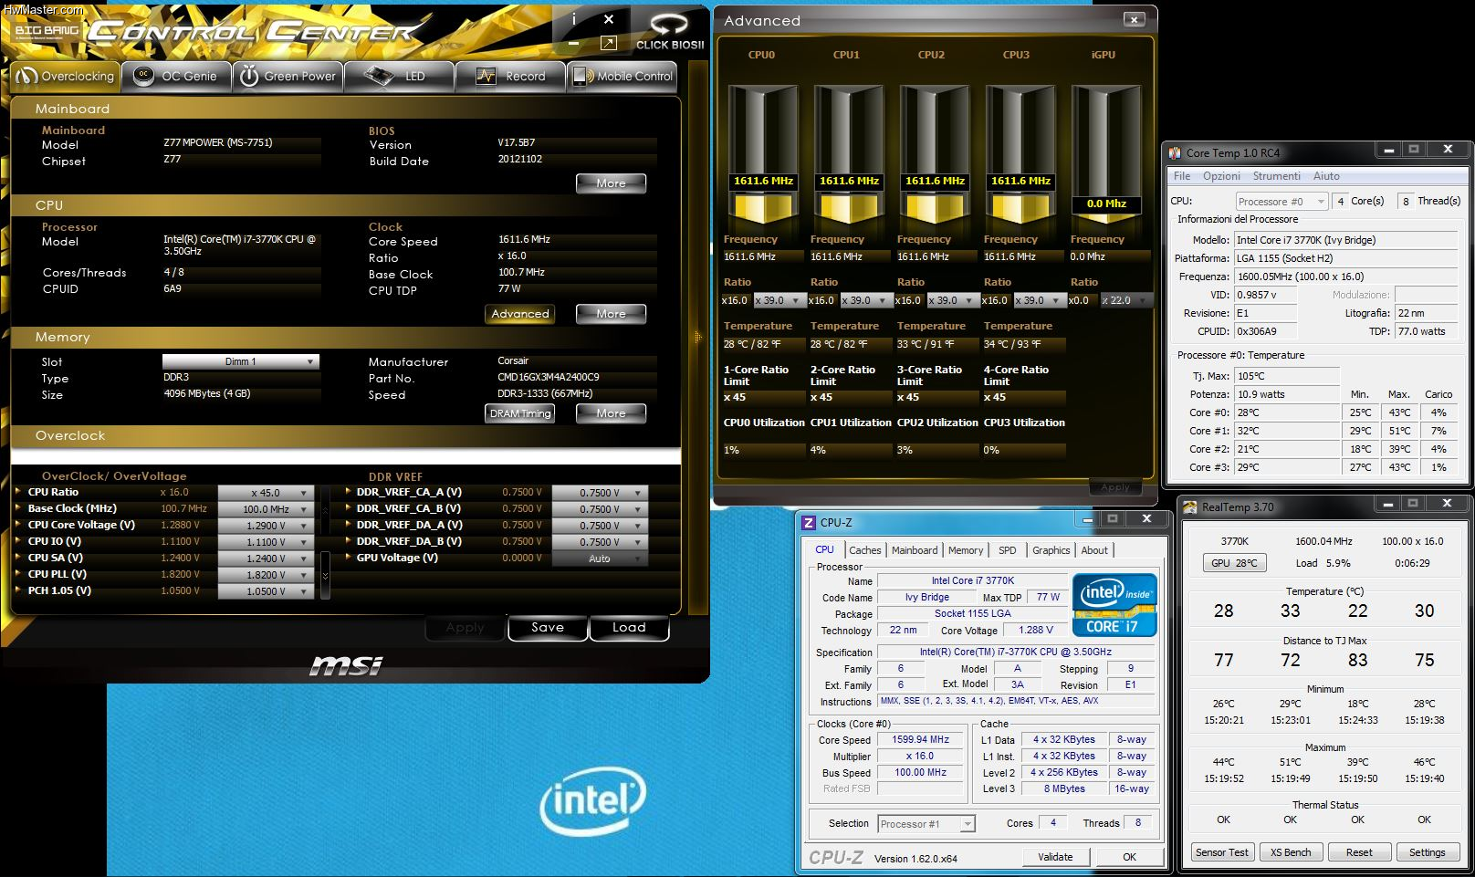Click Validate in CPU-Z
Image resolution: width=1475 pixels, height=877 pixels.
1055,857
